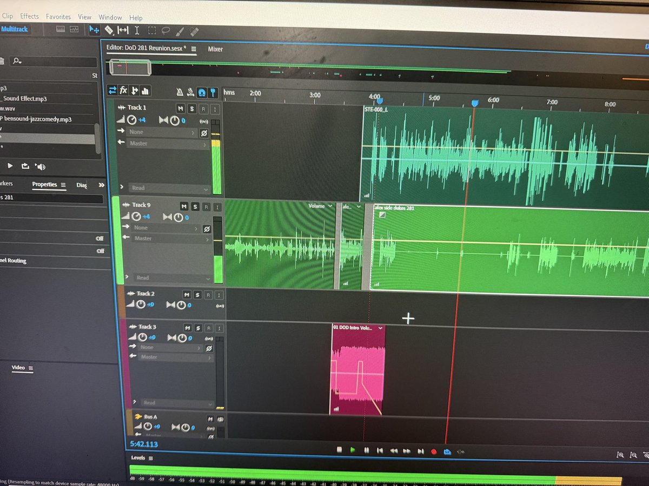Open the Favorites menu
Image resolution: width=649 pixels, height=486 pixels.
click(x=58, y=17)
